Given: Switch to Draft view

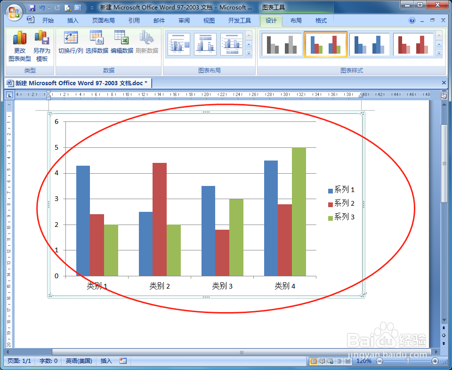Looking at the screenshot, I should click(348, 361).
